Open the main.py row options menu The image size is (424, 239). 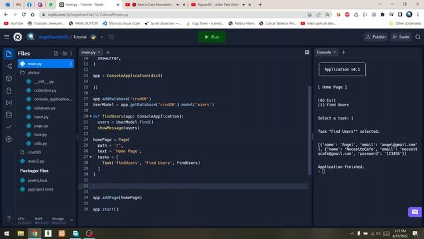point(71,64)
